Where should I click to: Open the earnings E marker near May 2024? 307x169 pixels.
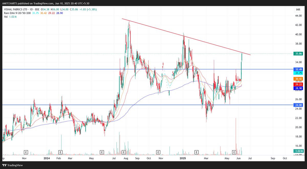point(102,152)
